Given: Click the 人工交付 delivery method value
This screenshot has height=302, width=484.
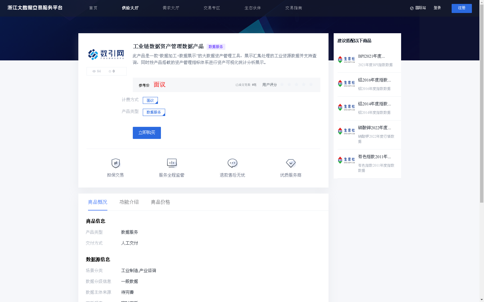Looking at the screenshot, I should click(x=129, y=243).
